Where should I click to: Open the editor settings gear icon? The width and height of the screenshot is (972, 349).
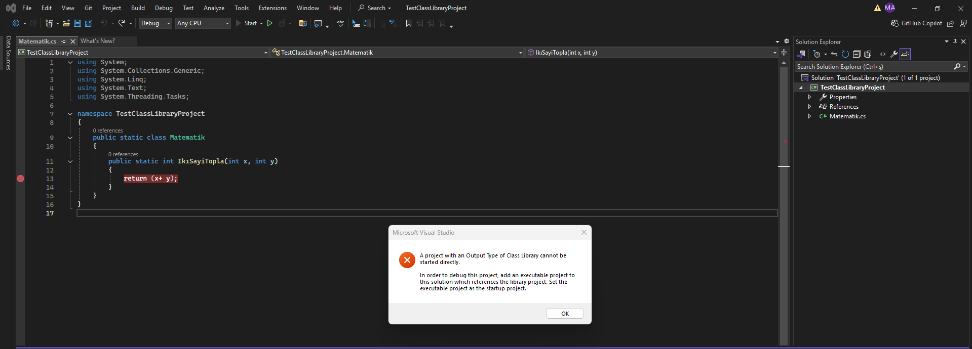click(x=787, y=41)
